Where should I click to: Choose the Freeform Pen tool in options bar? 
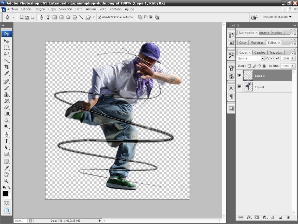48,17
